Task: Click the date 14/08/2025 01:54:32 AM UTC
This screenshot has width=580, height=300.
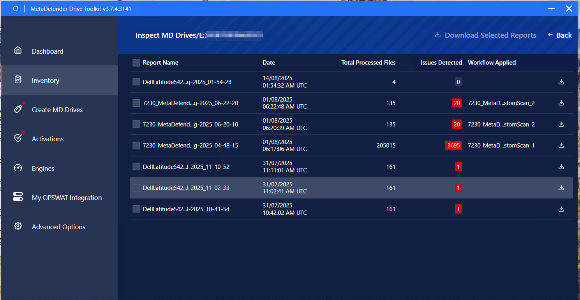Action: coord(285,82)
